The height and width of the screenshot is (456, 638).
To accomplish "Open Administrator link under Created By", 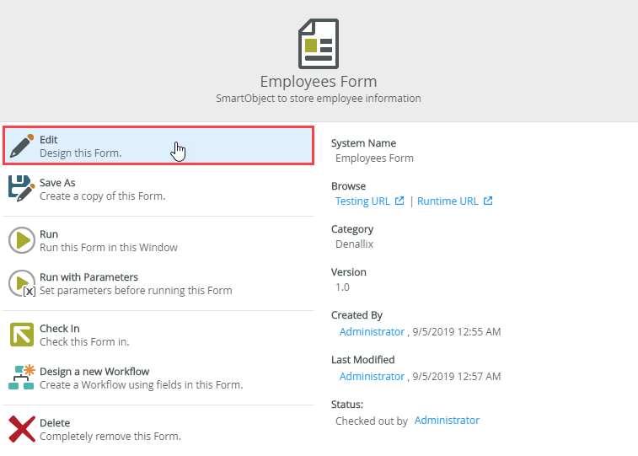I will tap(372, 332).
